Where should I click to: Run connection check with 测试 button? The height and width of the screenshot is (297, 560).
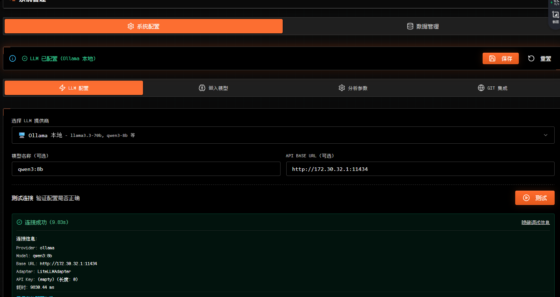(535, 198)
